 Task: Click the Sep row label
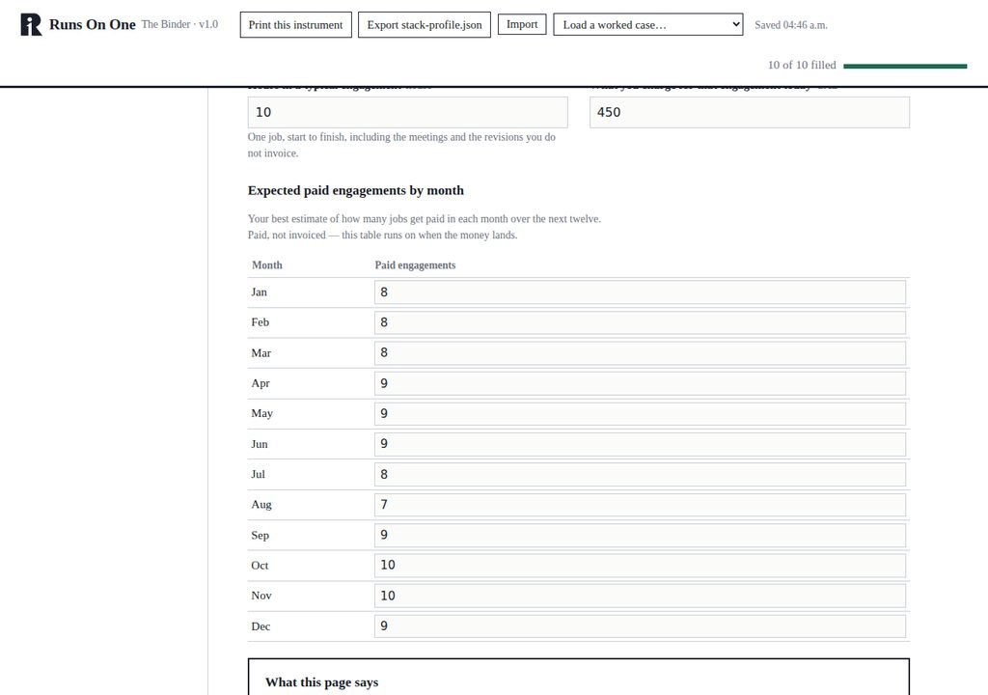point(261,536)
